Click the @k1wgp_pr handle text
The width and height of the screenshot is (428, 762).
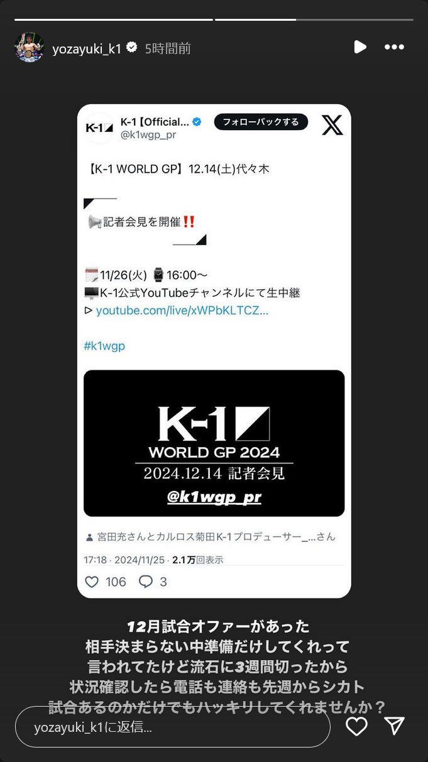148,135
